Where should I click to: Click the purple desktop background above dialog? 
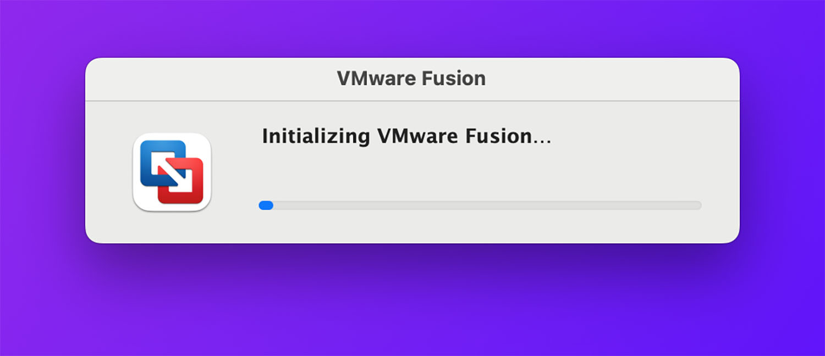[413, 27]
